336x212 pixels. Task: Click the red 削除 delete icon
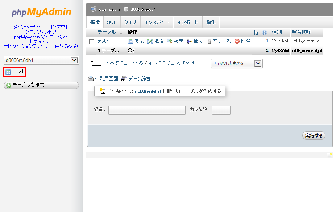pyautogui.click(x=237, y=42)
